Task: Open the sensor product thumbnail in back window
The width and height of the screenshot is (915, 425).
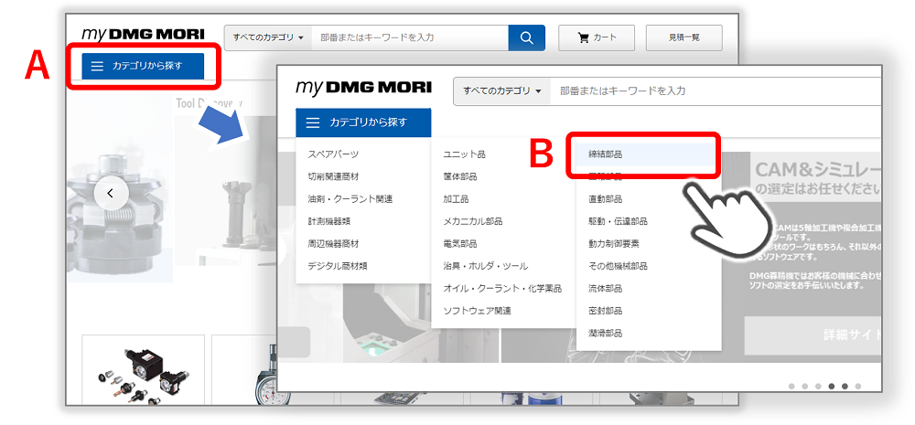Action: pyautogui.click(x=143, y=369)
